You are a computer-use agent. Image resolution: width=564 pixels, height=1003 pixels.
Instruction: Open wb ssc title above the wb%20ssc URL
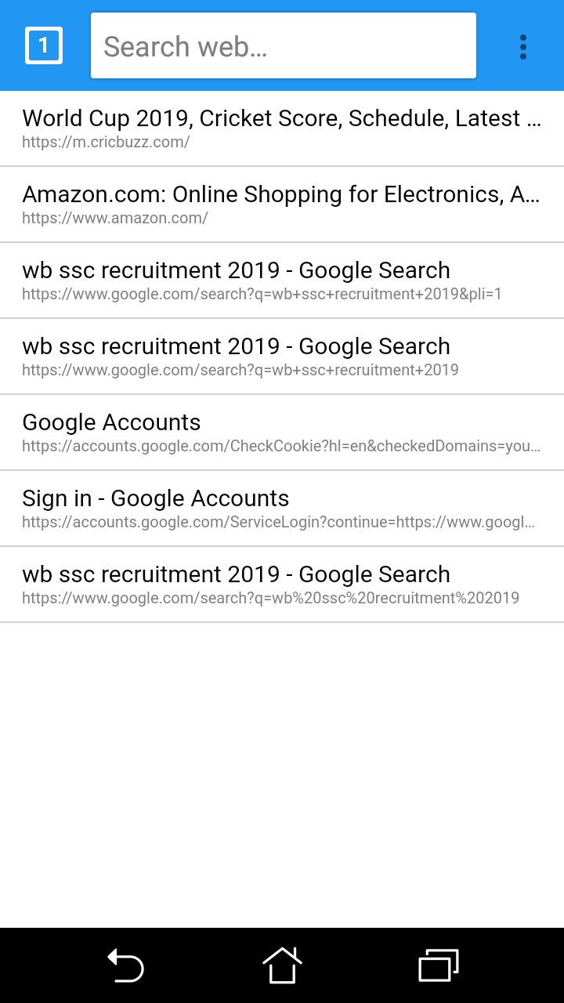point(236,574)
